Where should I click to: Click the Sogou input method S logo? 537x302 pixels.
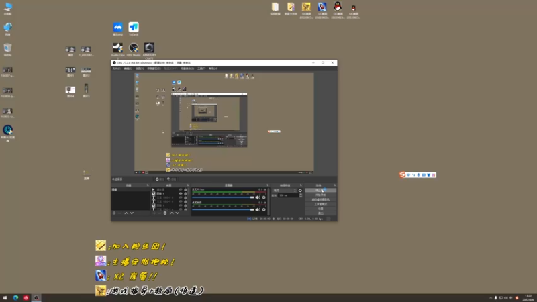(402, 174)
